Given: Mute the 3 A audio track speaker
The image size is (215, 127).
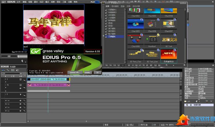Looking at the screenshot, I should (20, 108).
